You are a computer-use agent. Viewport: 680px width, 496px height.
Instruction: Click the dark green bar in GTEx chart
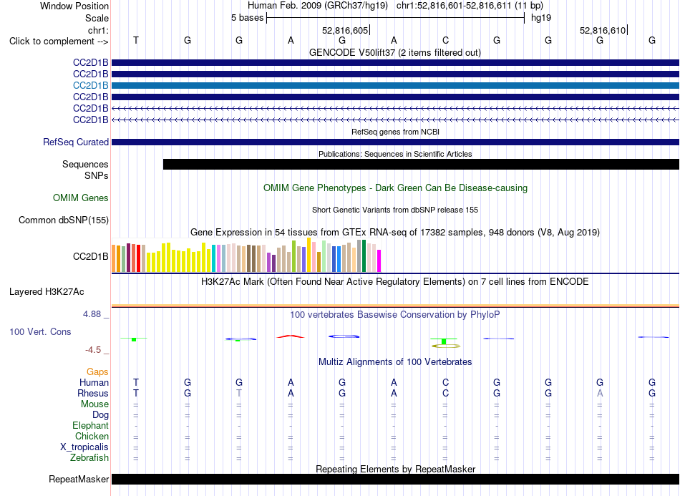coord(364,256)
